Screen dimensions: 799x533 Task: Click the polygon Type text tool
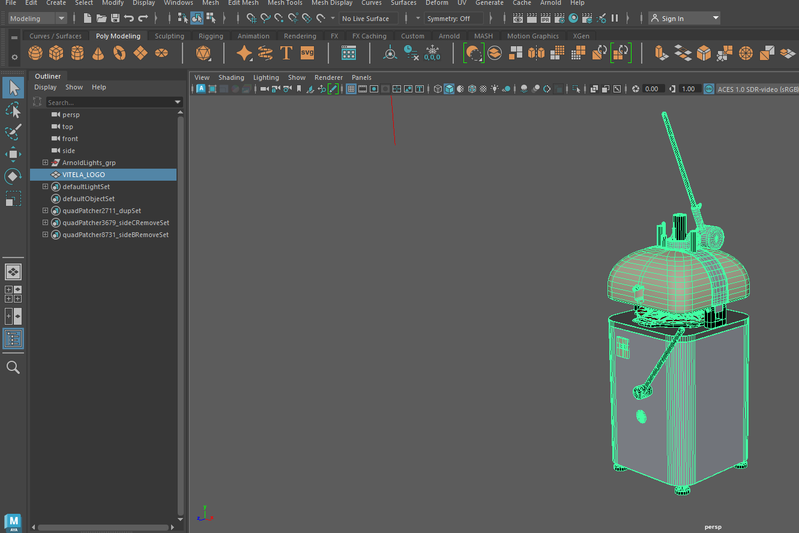pos(286,53)
